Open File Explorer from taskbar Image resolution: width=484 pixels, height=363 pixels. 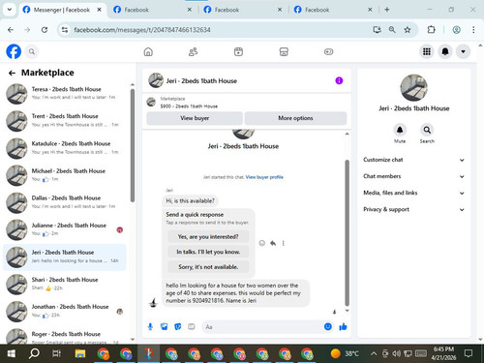pyautogui.click(x=80, y=354)
